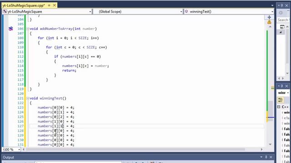Click the editor vertical scrollbar down arrow
The height and width of the screenshot is (163, 291).
[x=270, y=144]
